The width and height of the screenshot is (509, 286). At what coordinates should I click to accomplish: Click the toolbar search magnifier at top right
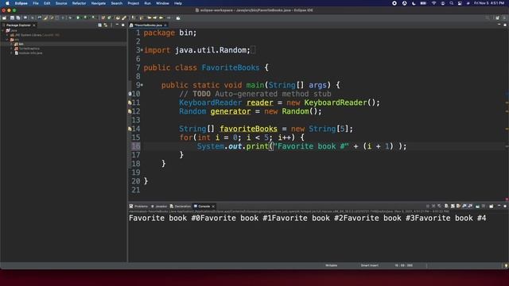coord(488,17)
